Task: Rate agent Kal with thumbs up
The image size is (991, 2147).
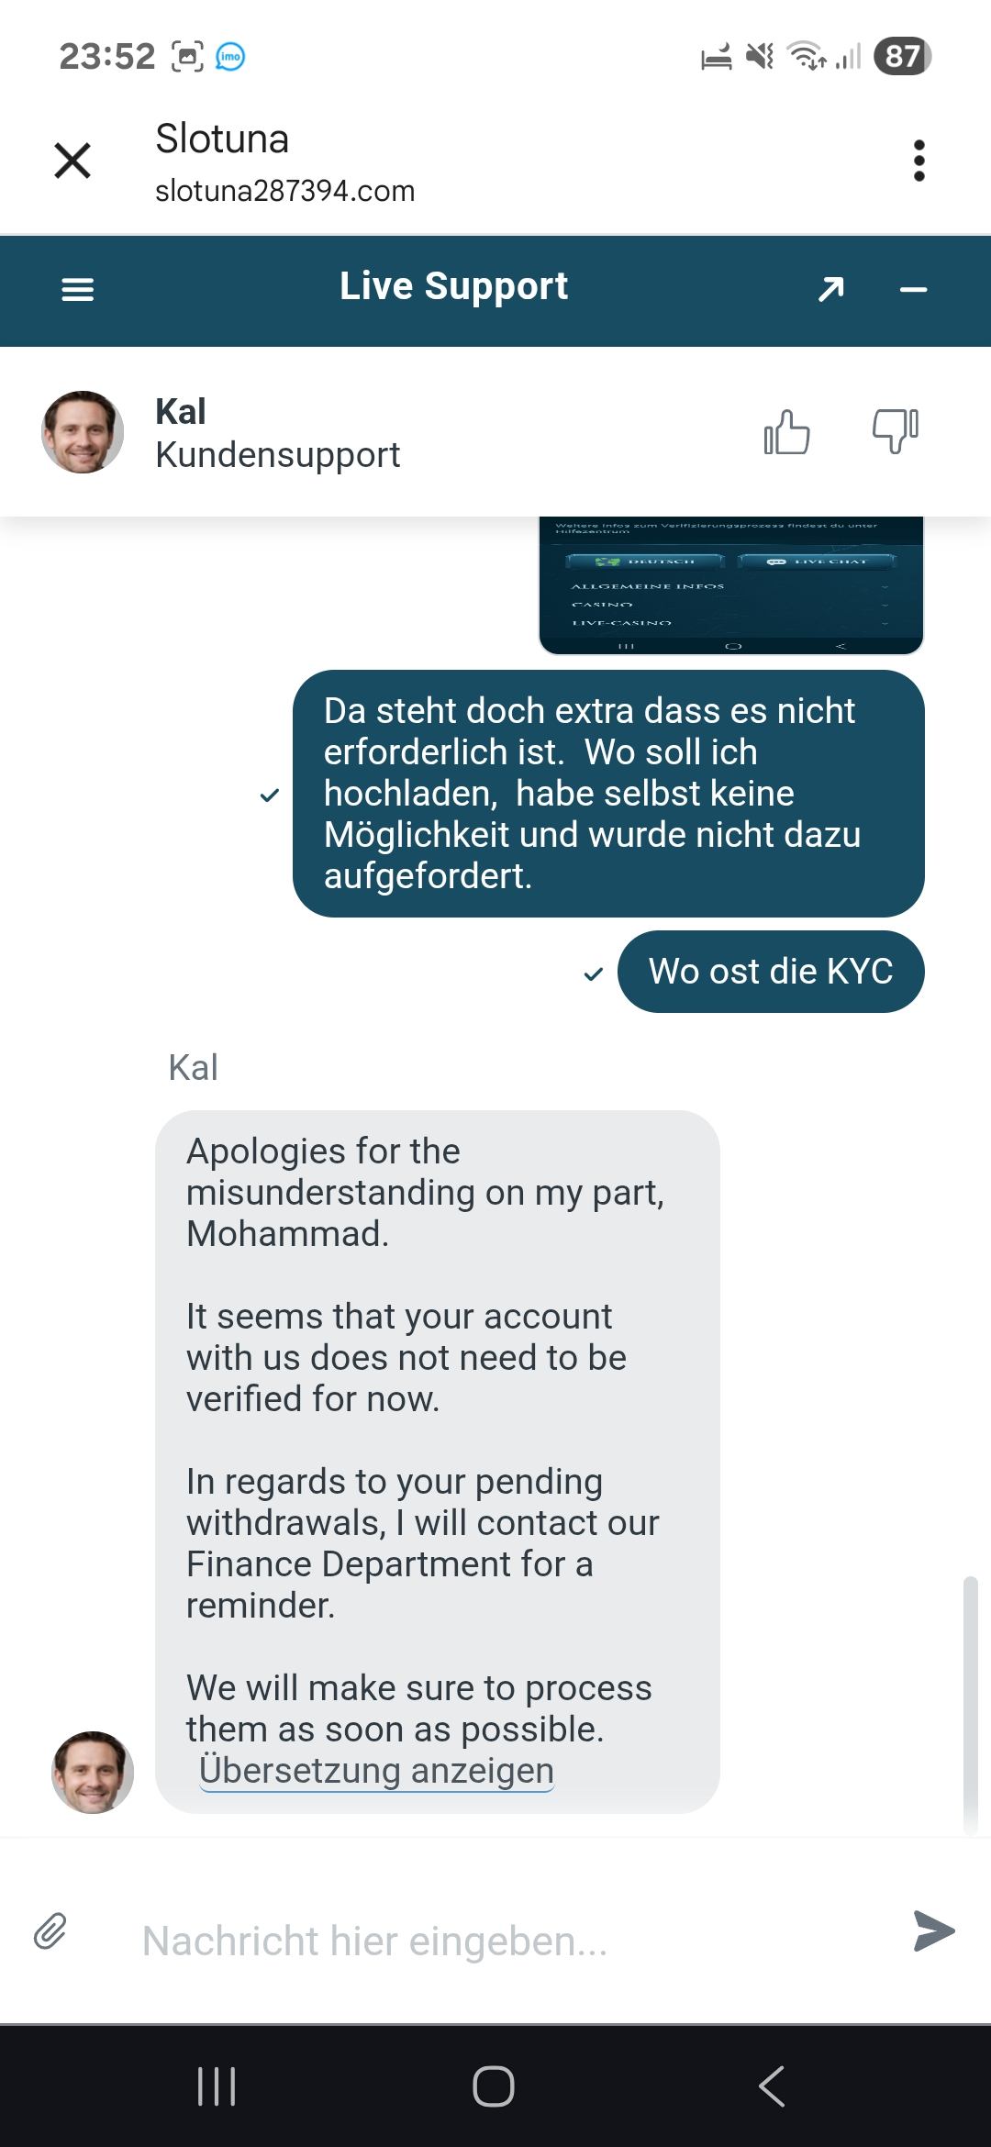Action: 786,432
